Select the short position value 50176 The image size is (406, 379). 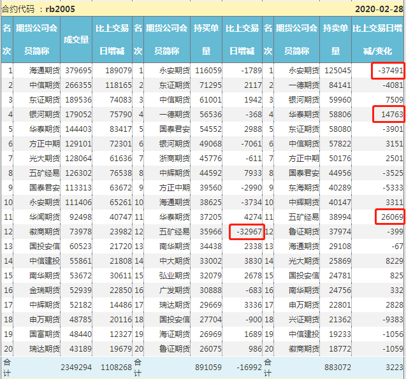coord(340,159)
